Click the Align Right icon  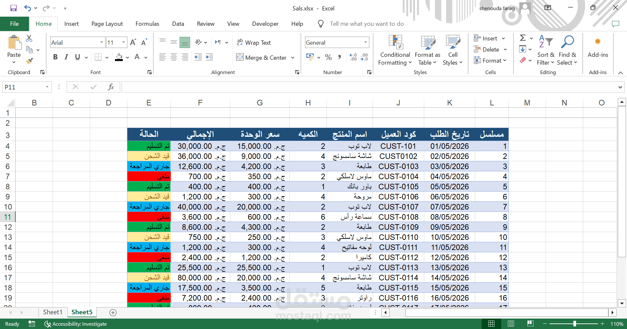(185, 57)
